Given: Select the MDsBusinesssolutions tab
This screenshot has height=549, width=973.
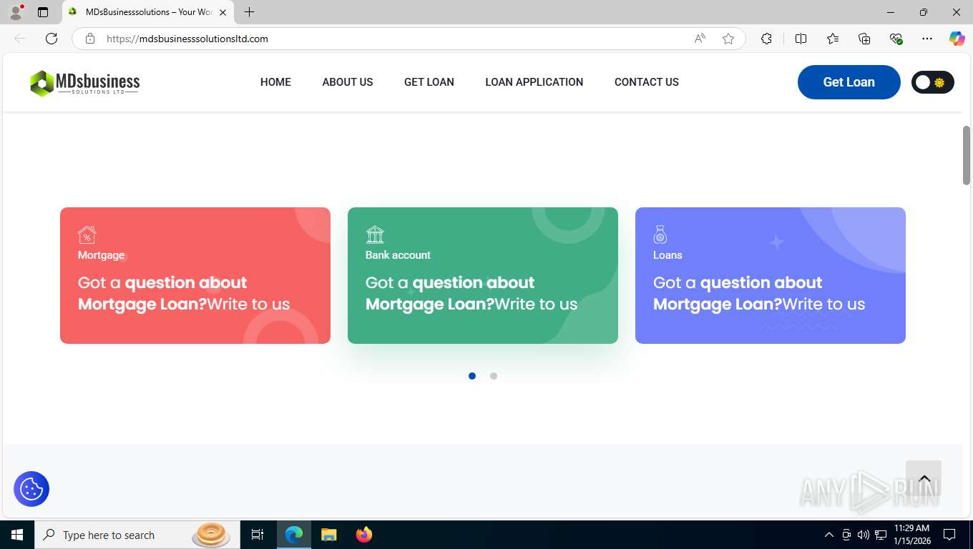Looking at the screenshot, I should pyautogui.click(x=148, y=12).
